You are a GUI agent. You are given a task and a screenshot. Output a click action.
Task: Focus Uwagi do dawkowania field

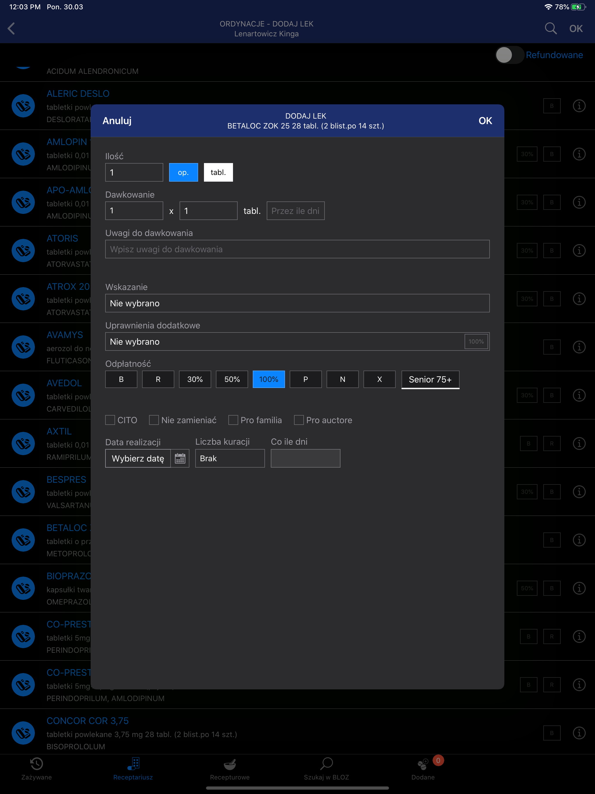click(297, 249)
